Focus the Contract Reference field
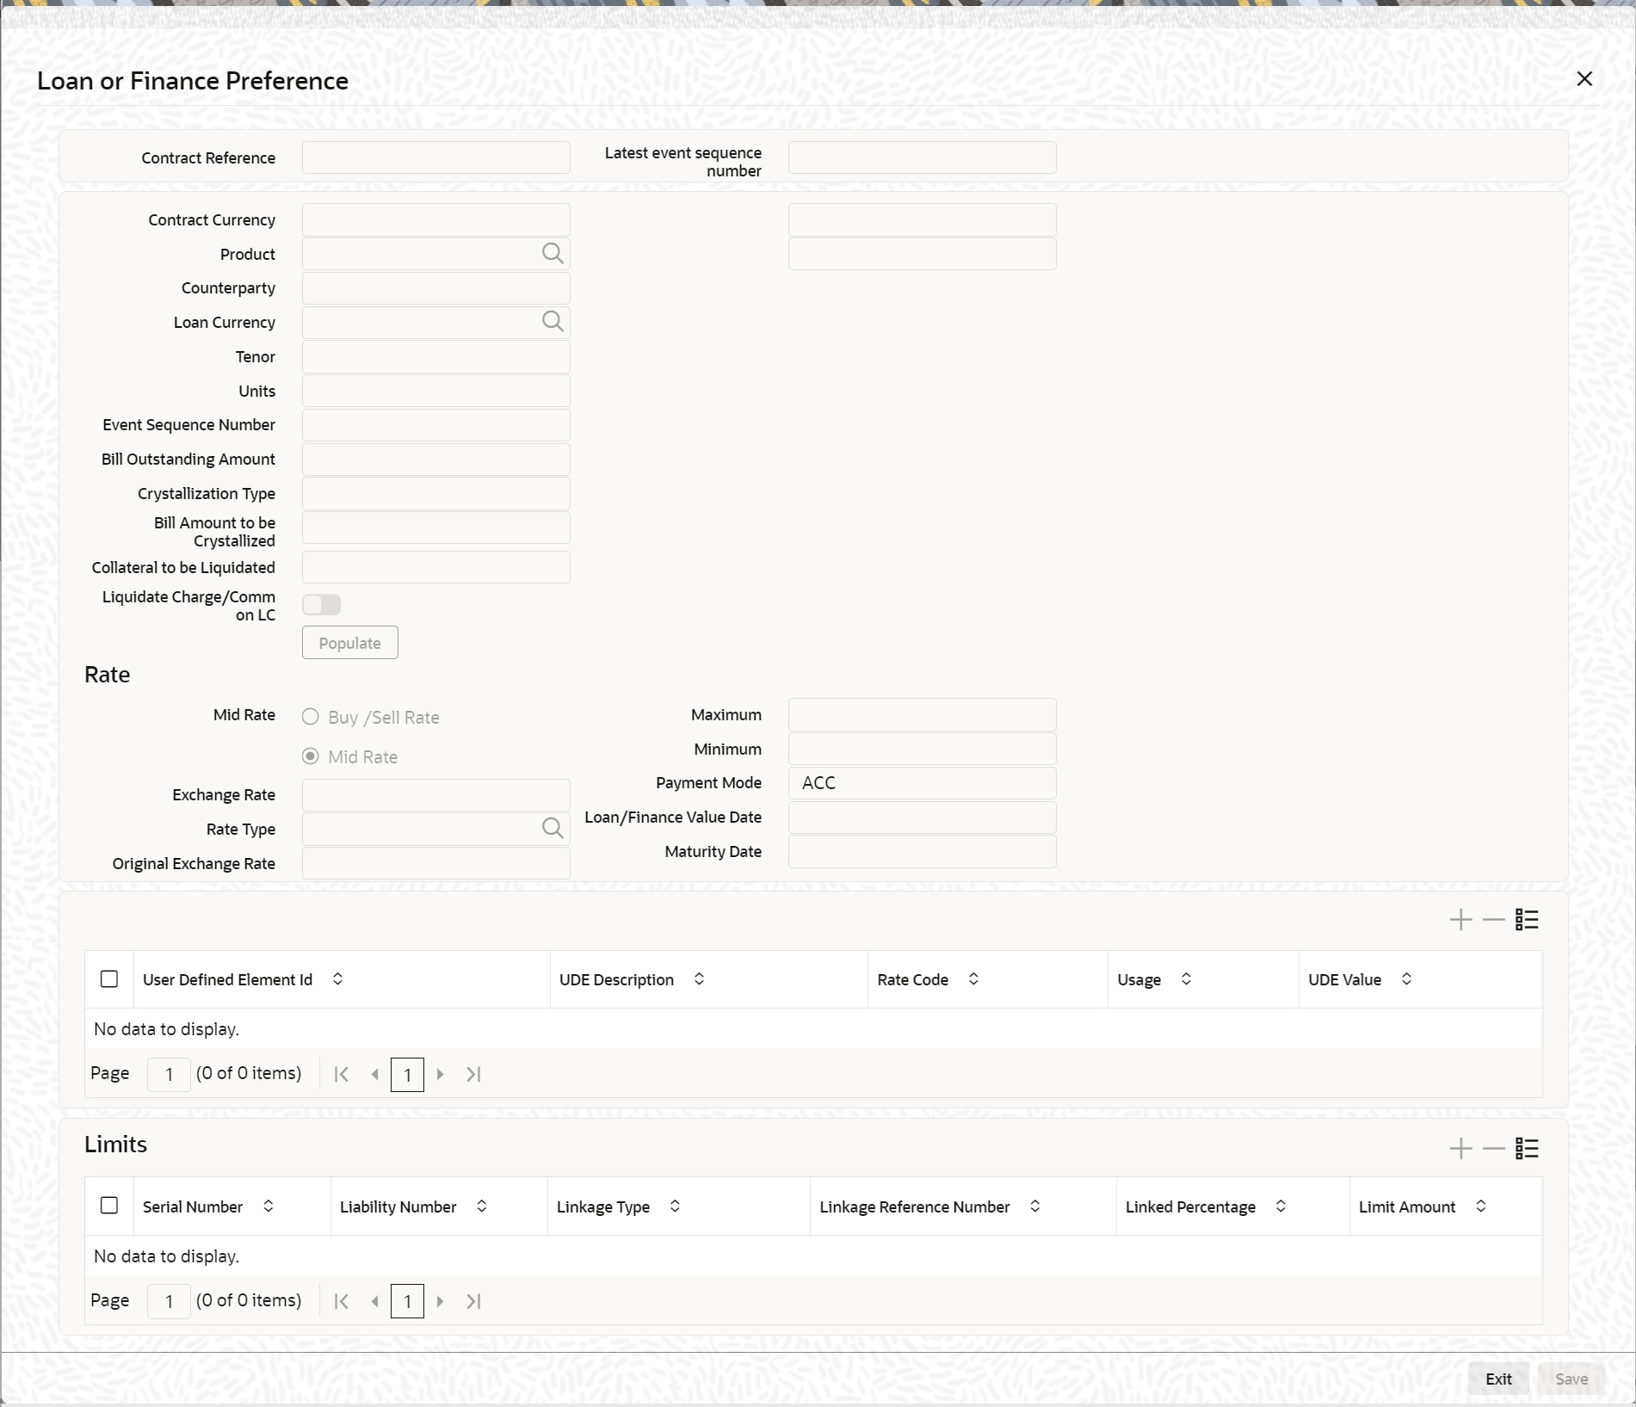Screen dimensions: 1636x1407 436,157
